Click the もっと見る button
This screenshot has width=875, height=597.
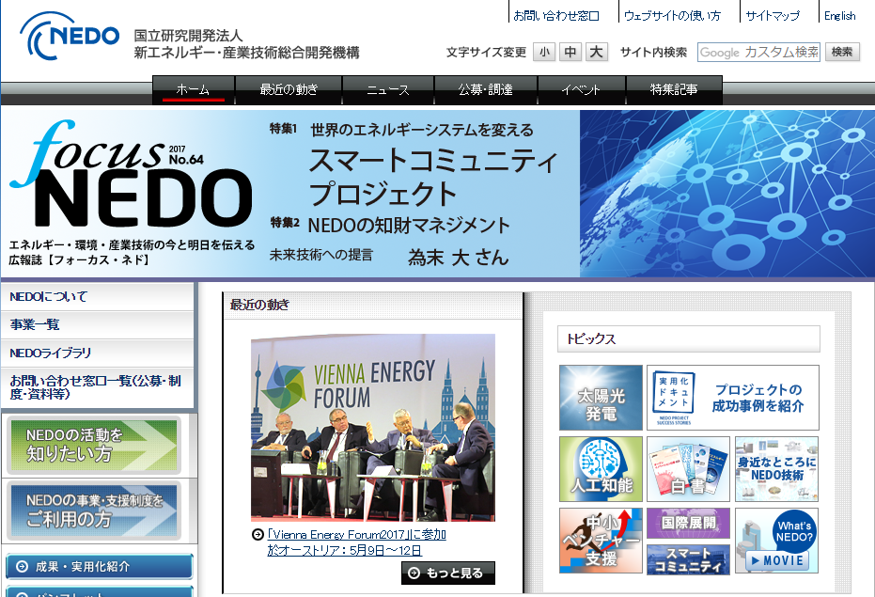click(x=447, y=573)
